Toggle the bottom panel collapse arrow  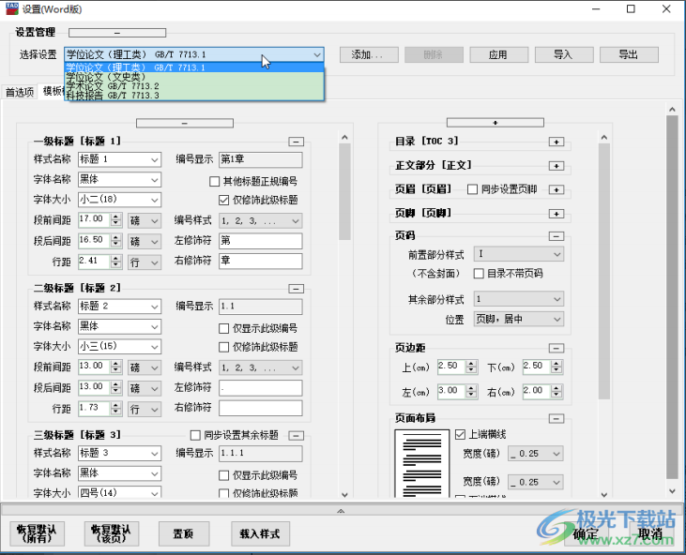point(341,511)
